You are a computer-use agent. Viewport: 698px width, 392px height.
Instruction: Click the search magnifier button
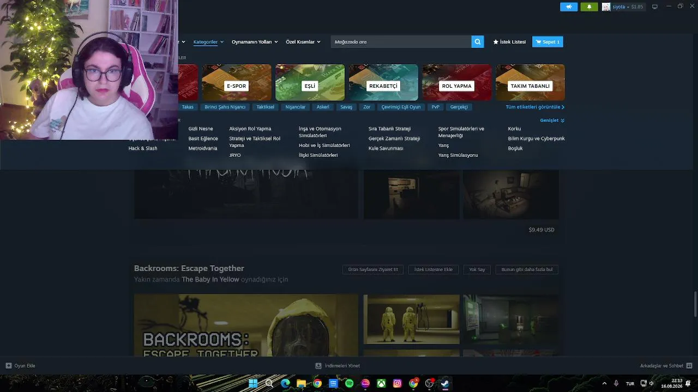point(478,42)
